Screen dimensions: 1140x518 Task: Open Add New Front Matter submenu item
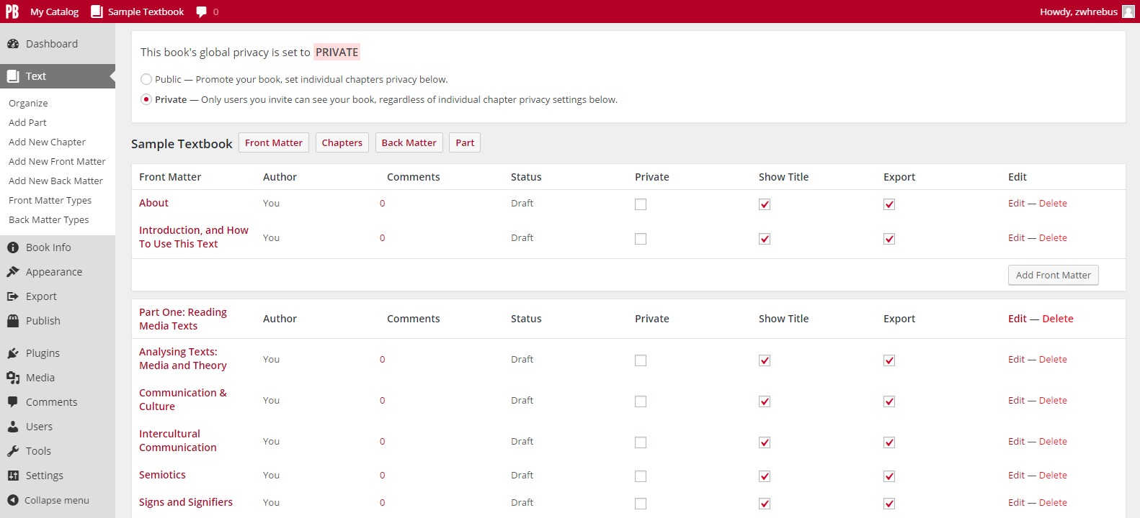pos(57,162)
